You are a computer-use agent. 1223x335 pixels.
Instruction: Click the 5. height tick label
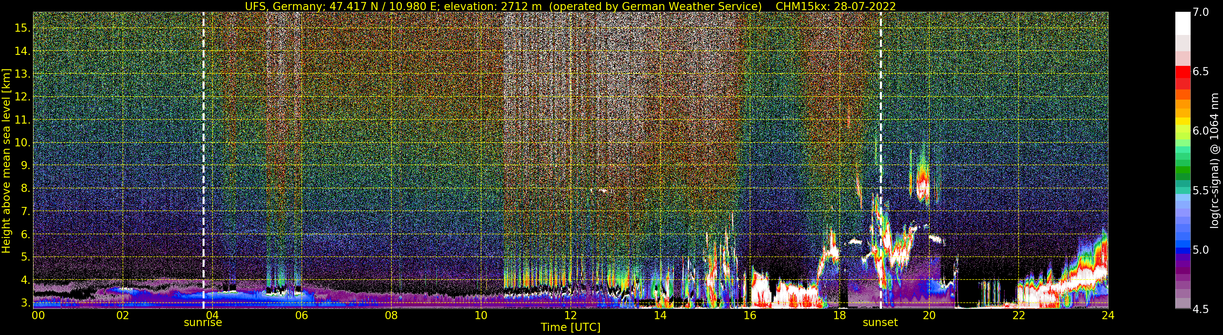[25, 257]
